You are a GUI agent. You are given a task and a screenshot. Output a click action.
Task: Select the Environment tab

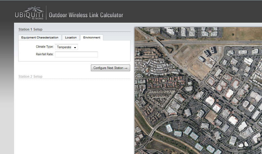(x=92, y=38)
